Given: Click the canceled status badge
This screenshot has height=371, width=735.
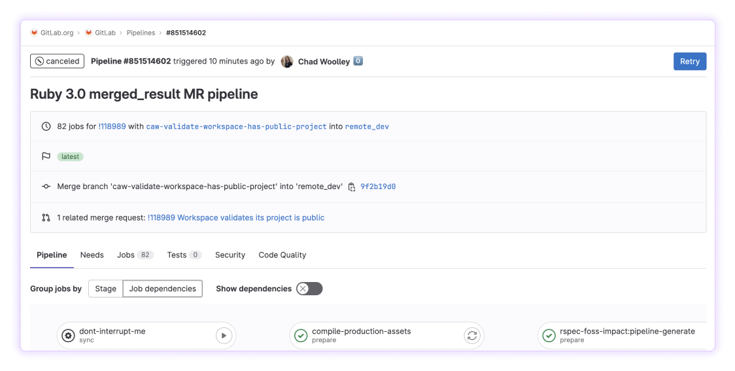Looking at the screenshot, I should coord(57,61).
